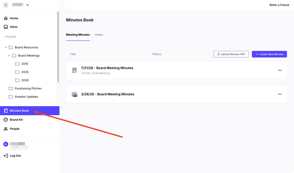Collapse the Board Meetings folder chevron
The image size is (294, 173).
pyautogui.click(x=9, y=55)
